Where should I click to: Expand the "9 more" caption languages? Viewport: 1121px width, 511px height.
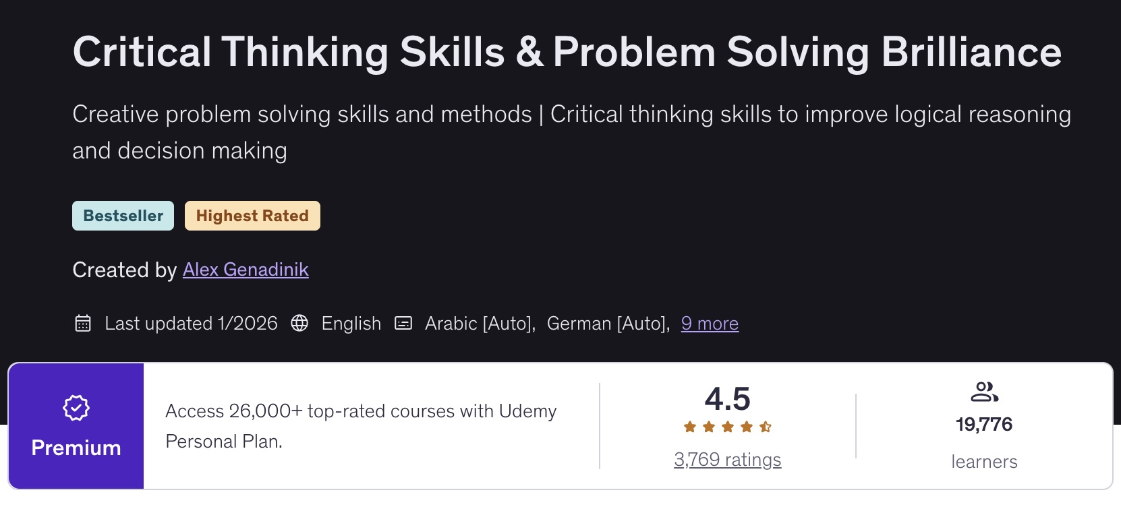pos(710,324)
